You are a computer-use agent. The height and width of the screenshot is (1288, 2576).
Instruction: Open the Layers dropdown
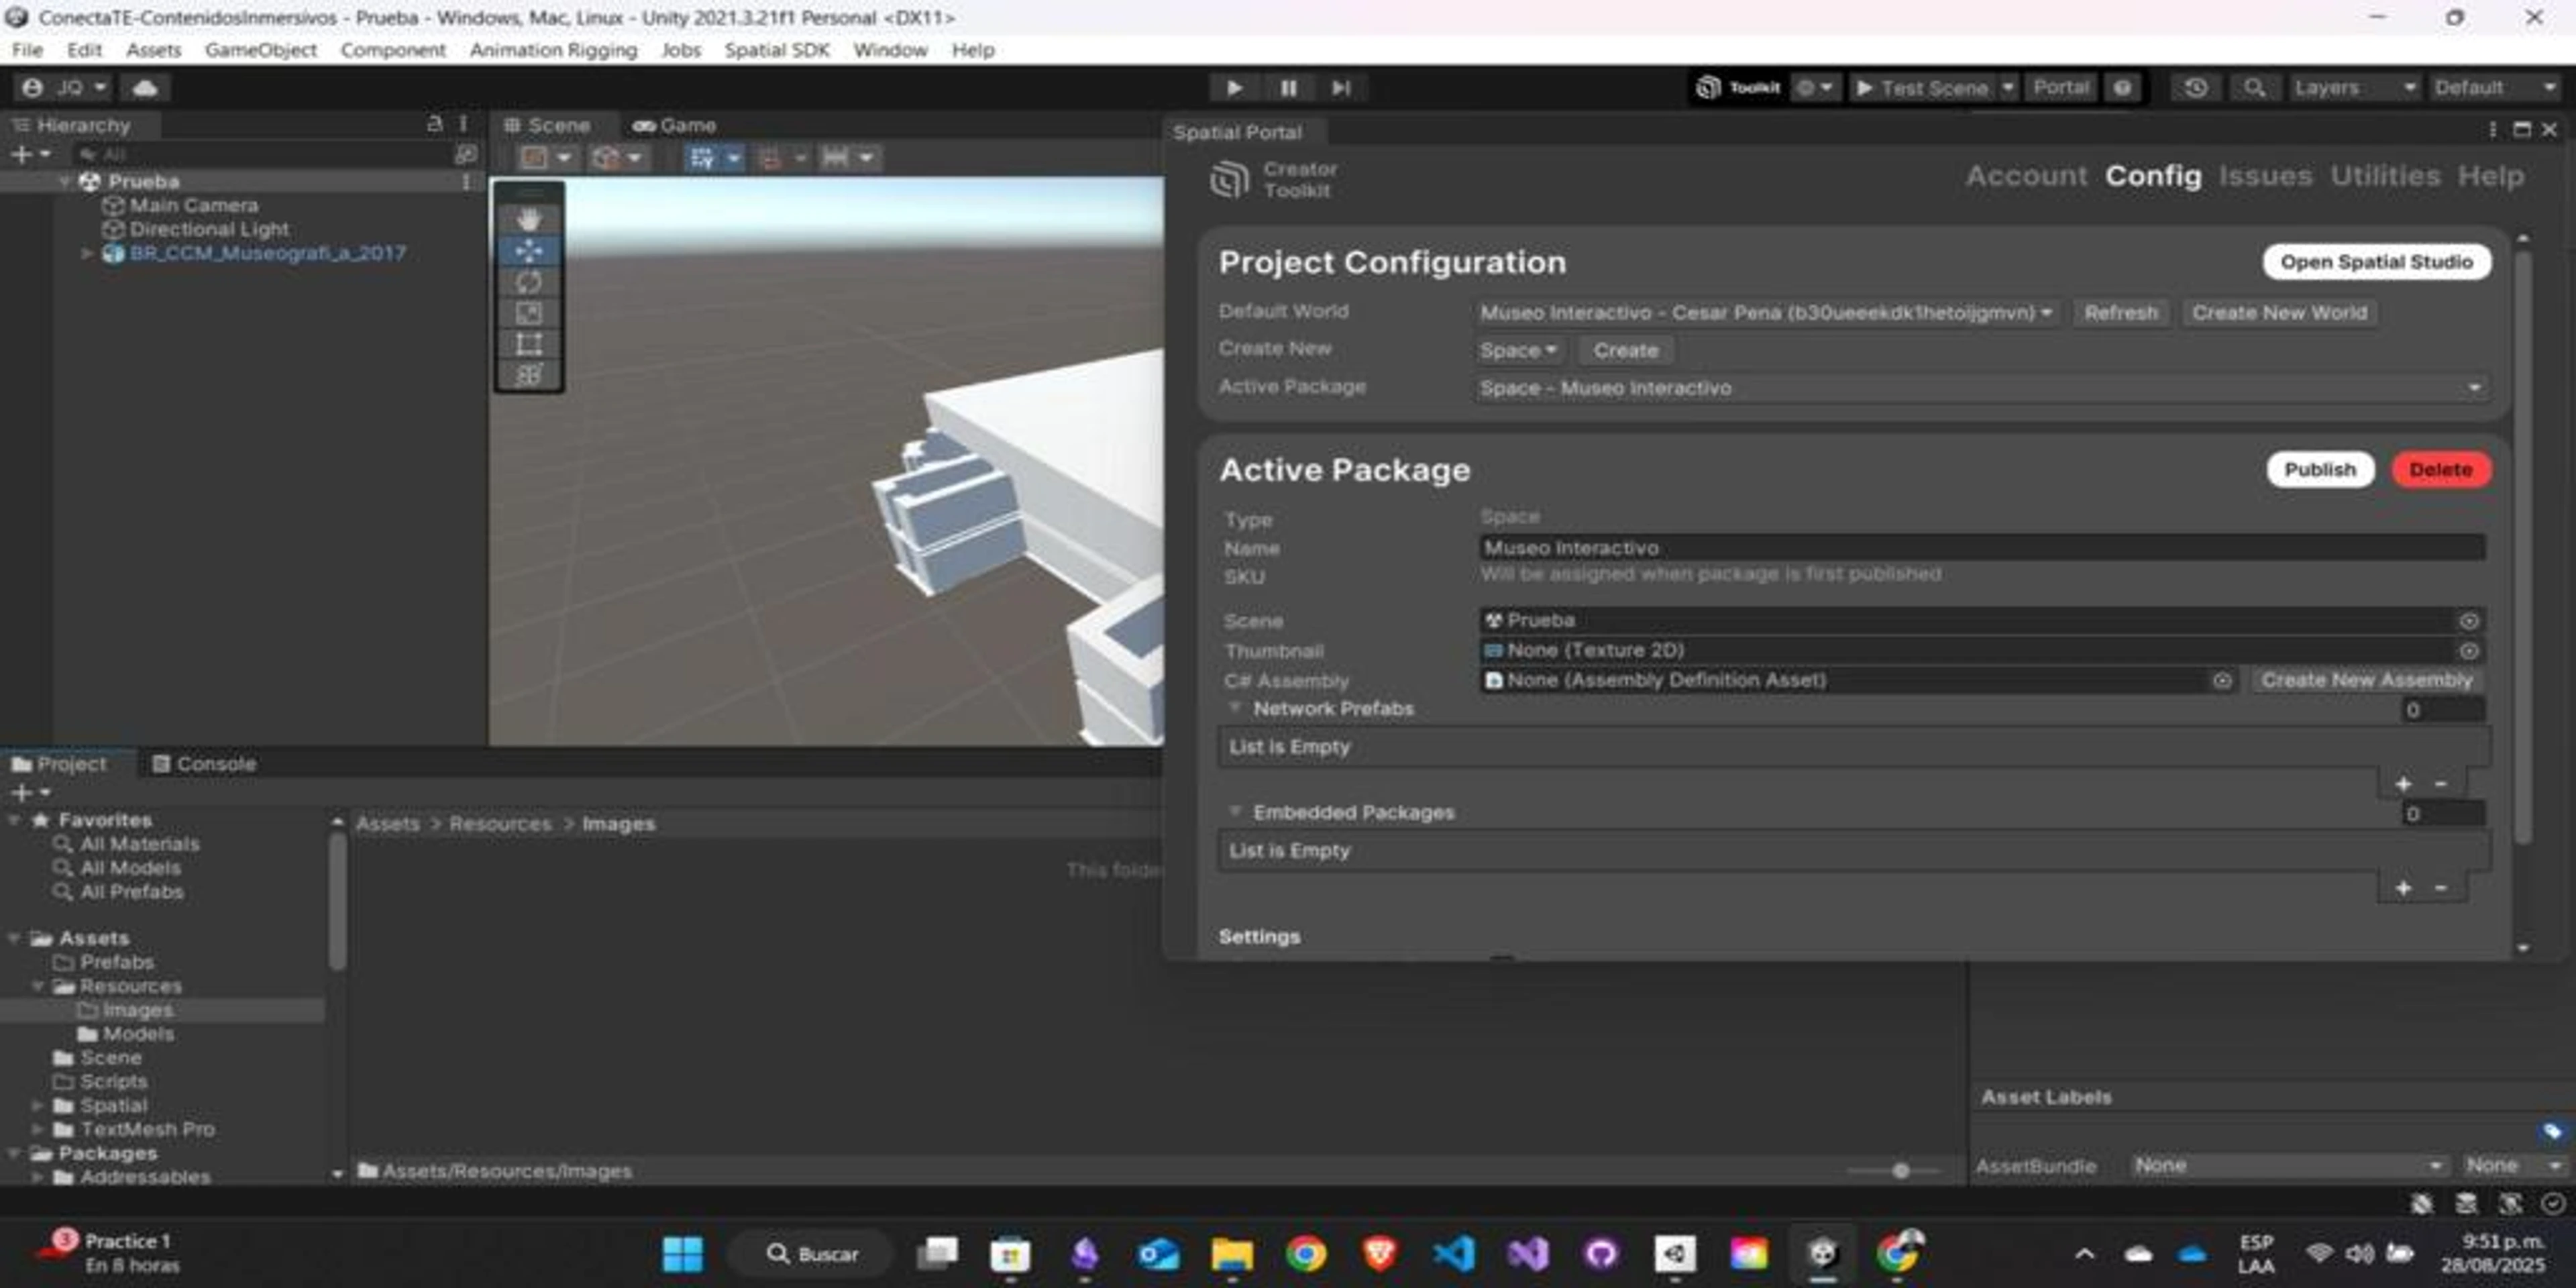click(x=2355, y=88)
